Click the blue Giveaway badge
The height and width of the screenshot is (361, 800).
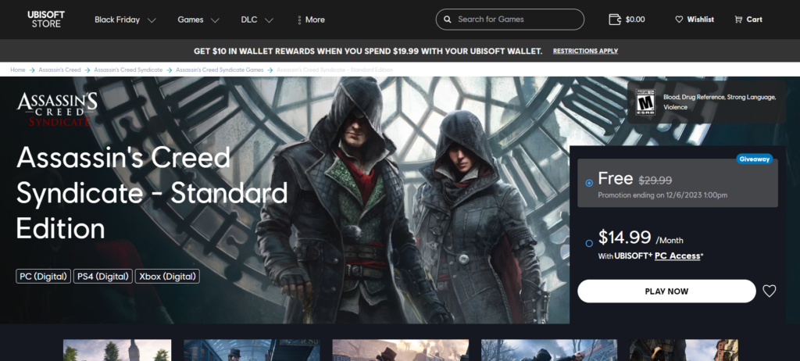(x=754, y=159)
